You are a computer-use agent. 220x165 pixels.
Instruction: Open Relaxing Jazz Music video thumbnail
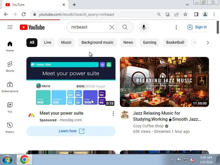[164, 82]
